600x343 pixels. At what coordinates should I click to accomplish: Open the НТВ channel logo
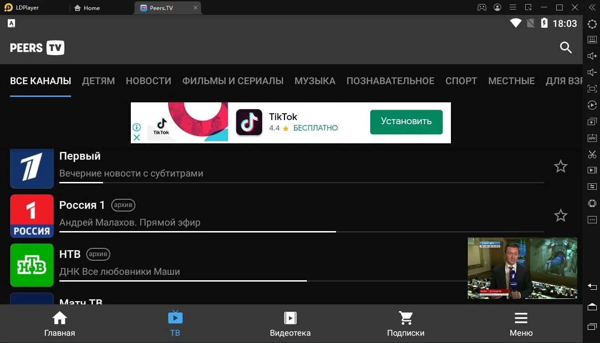coord(32,265)
